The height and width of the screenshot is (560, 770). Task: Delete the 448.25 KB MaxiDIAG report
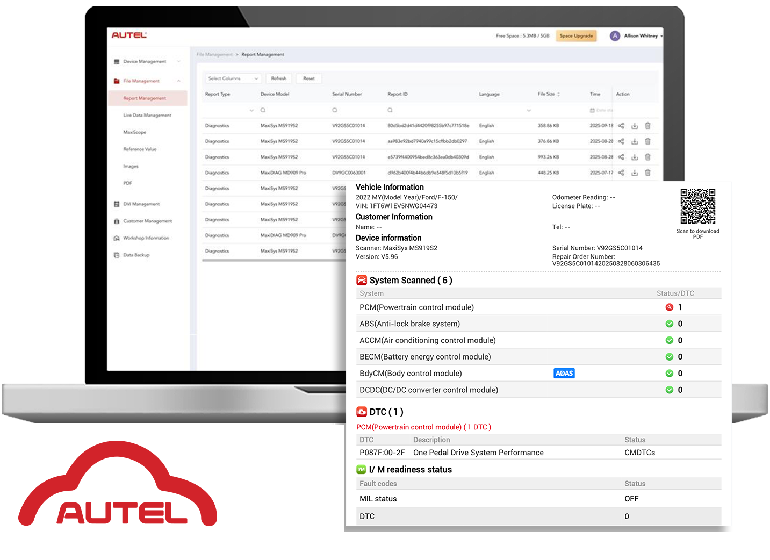tap(647, 173)
